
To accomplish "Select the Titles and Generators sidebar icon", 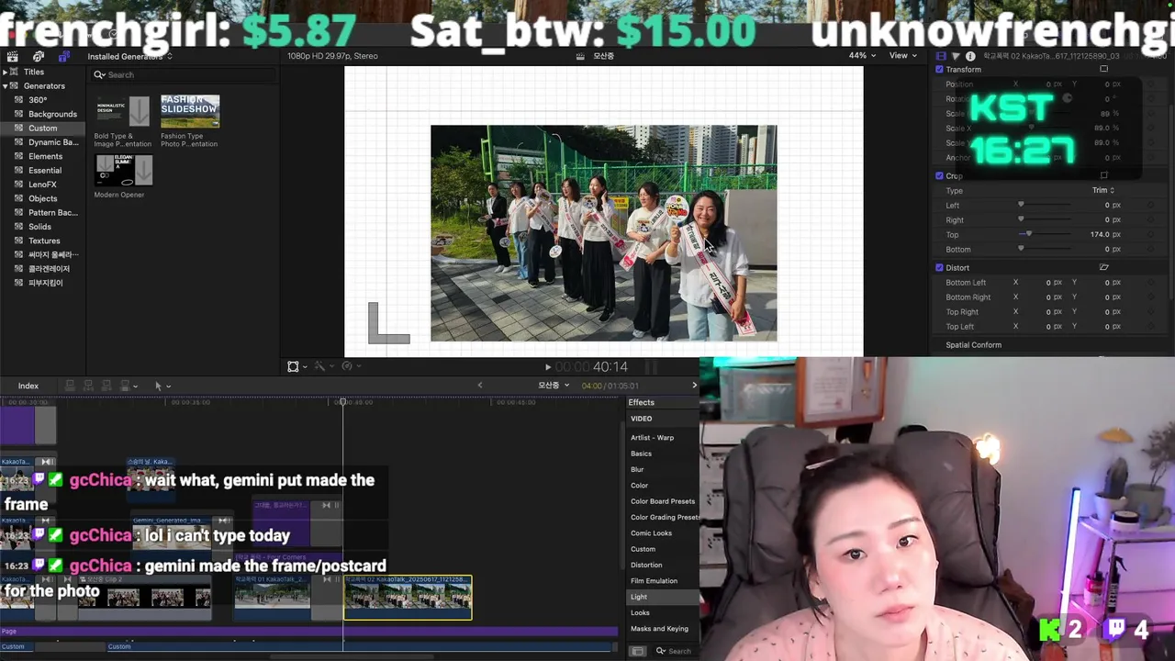I will [x=63, y=56].
